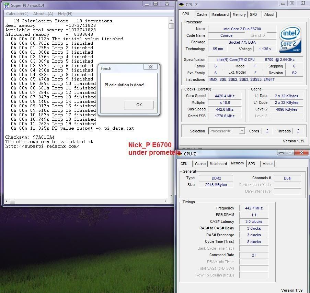Open the About tab in lower CPU-Z window

tap(268, 164)
